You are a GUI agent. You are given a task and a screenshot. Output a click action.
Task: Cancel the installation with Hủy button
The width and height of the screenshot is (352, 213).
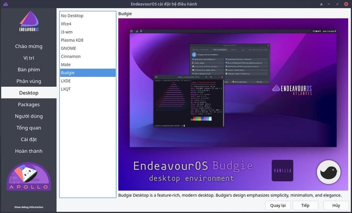click(x=336, y=206)
